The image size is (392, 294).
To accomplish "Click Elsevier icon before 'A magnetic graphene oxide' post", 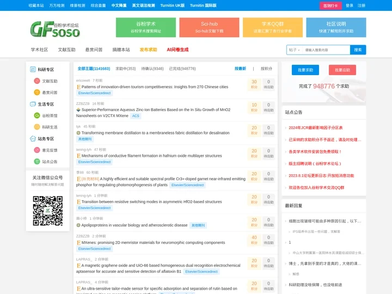I will tap(78, 266).
